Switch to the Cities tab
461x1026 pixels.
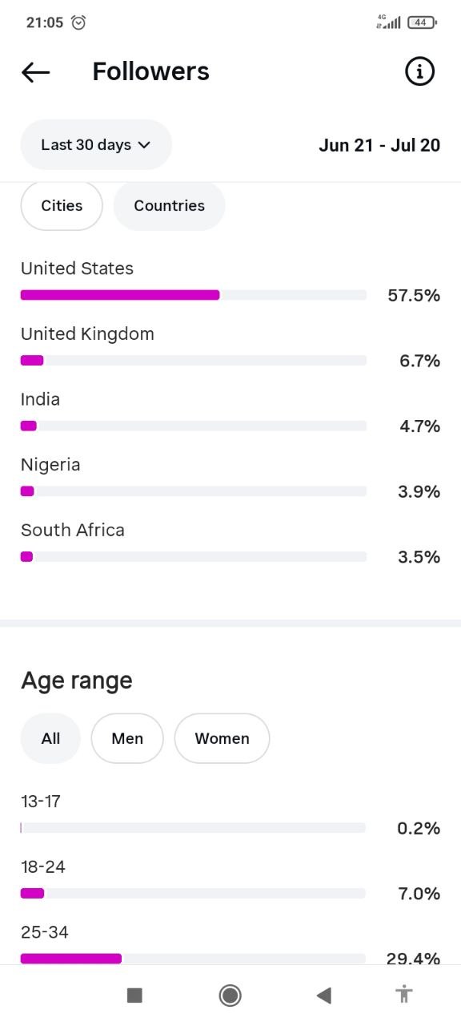(62, 206)
